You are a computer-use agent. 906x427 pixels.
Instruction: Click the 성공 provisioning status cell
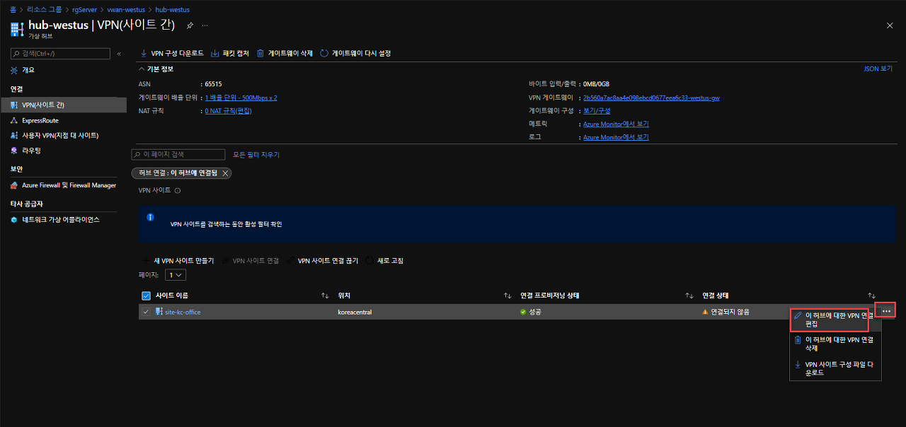coord(530,312)
